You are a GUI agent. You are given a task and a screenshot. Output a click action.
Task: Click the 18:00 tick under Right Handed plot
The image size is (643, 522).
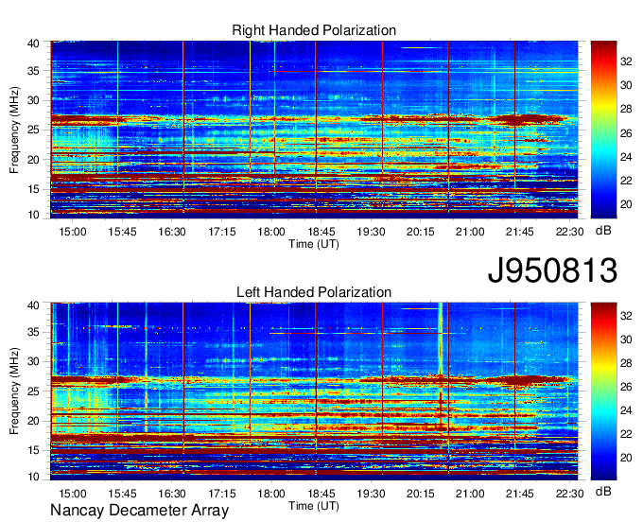[x=271, y=232]
